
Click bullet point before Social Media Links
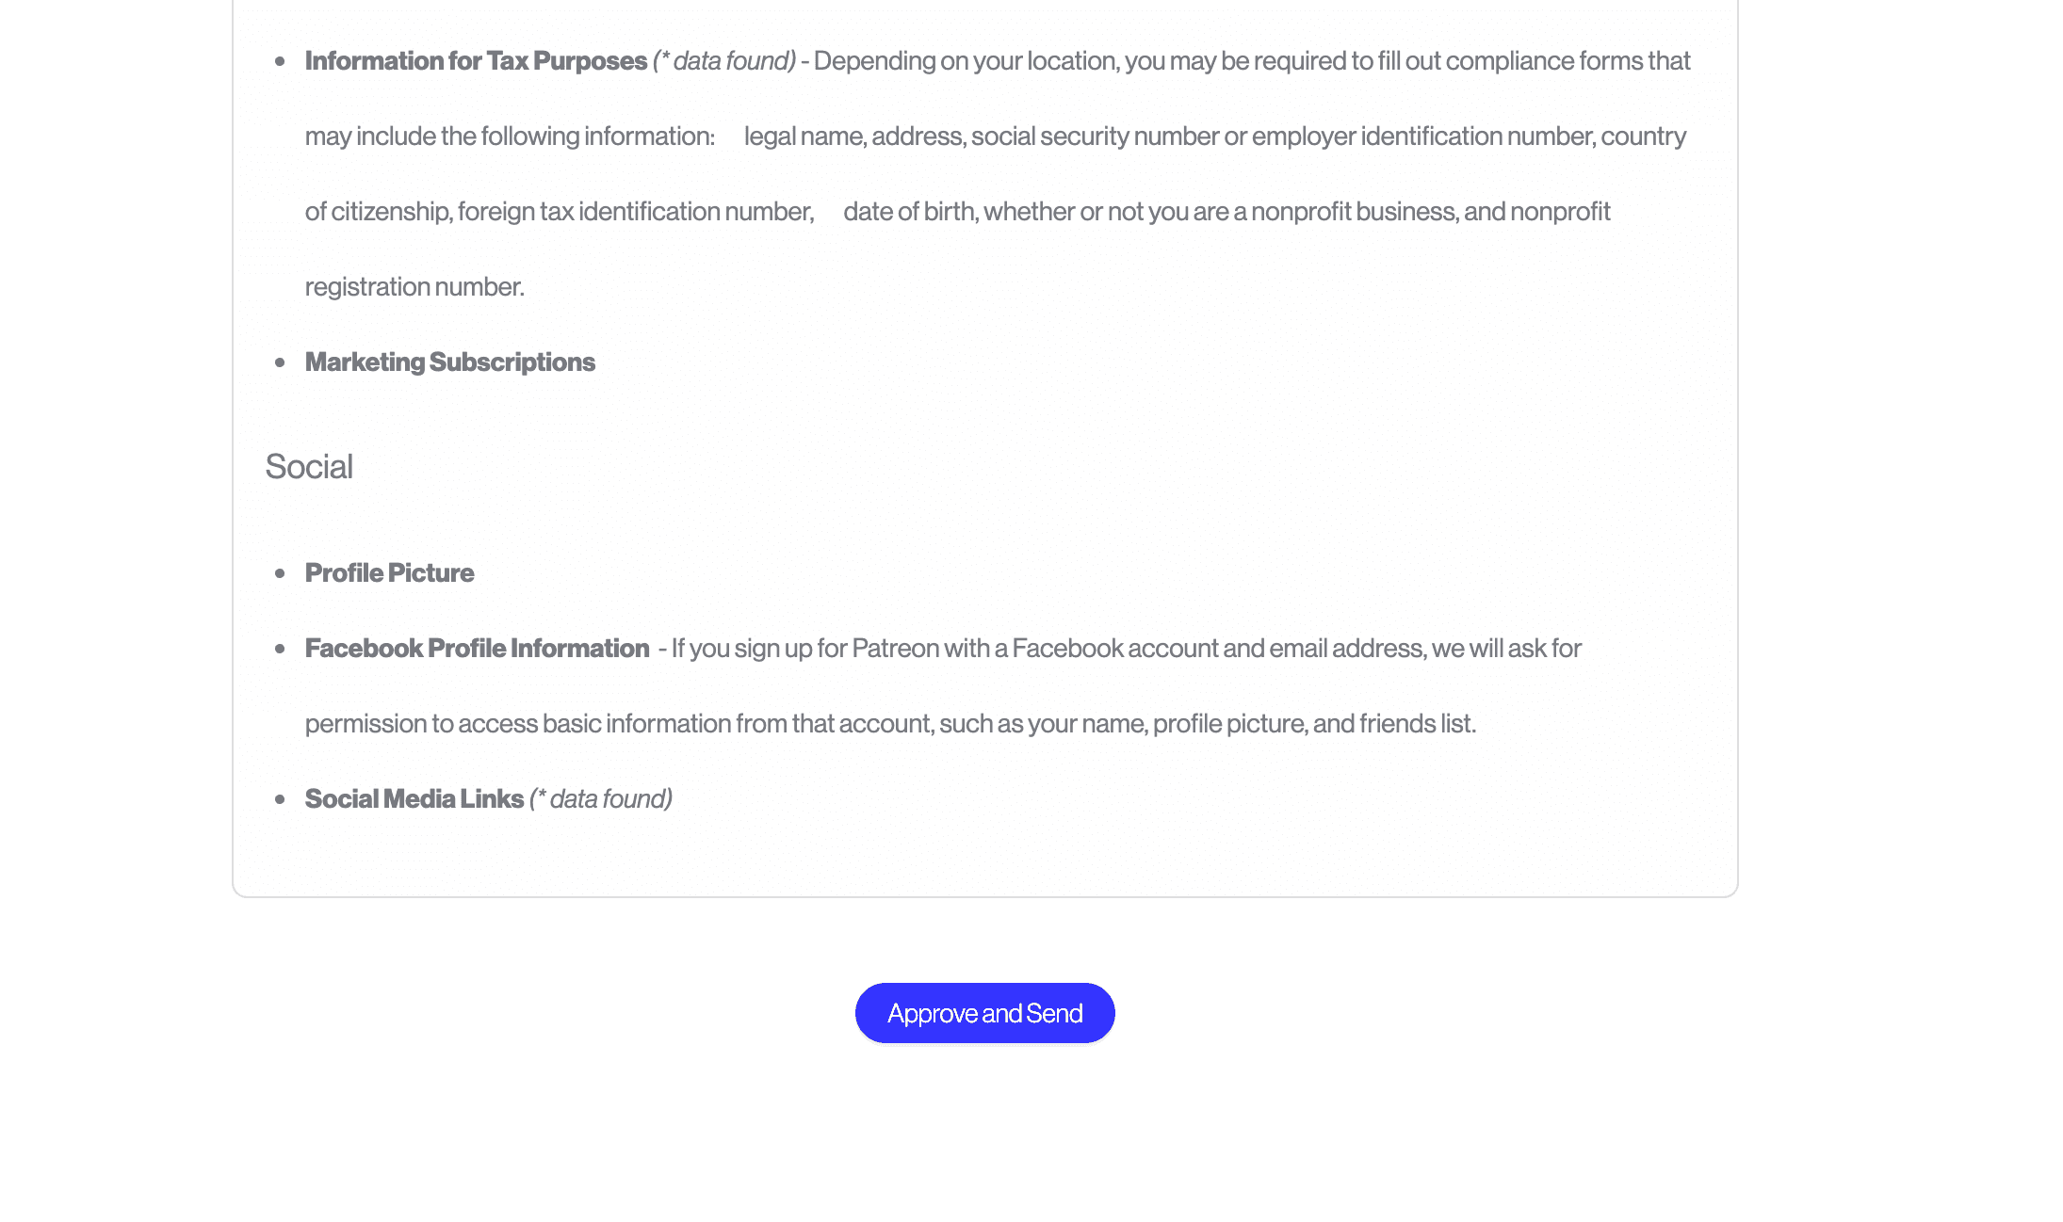point(280,800)
